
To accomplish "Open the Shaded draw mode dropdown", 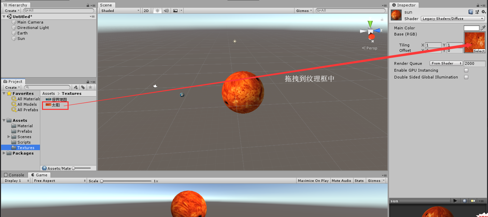I will coord(119,11).
